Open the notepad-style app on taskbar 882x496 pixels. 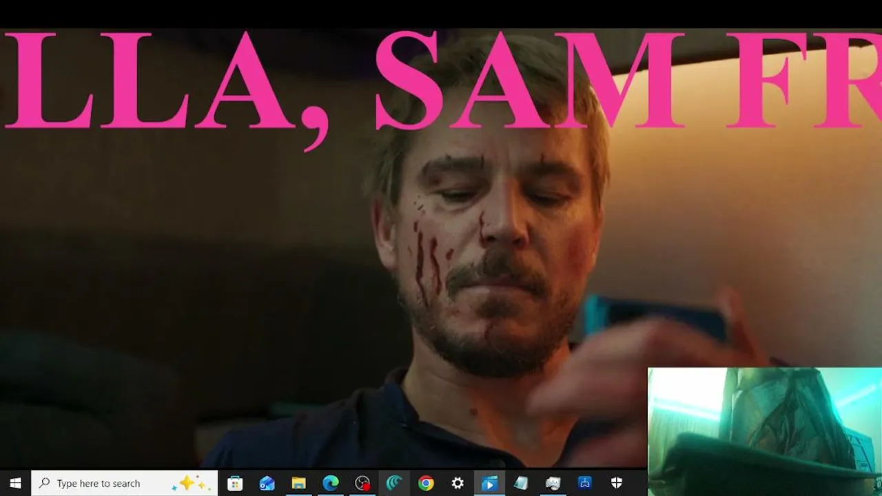(521, 484)
